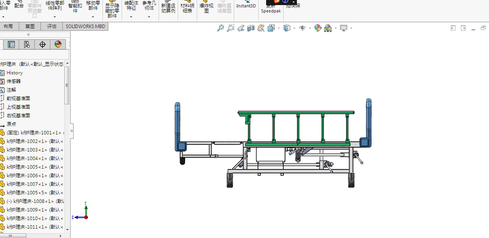
Task: Select fixed component kf护理床-1001<1>
Action: point(32,133)
